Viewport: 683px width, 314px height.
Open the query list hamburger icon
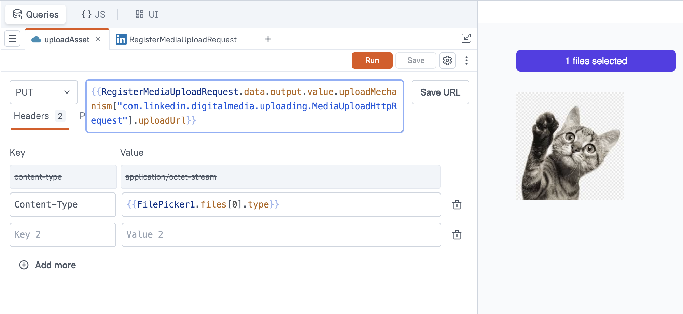[x=12, y=39]
